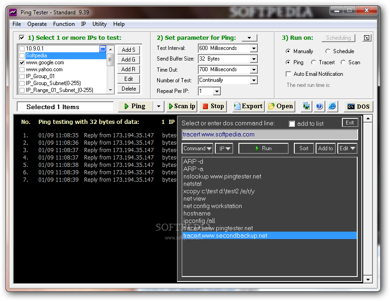Click the Delete button beside IP list
Viewport: 390px width, 301px height.
tap(128, 89)
